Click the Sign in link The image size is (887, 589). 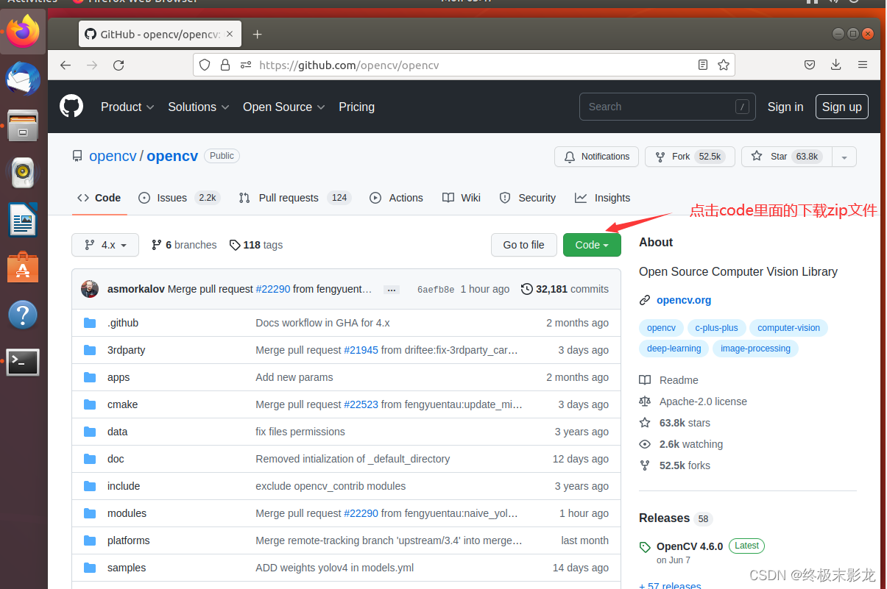tap(785, 107)
